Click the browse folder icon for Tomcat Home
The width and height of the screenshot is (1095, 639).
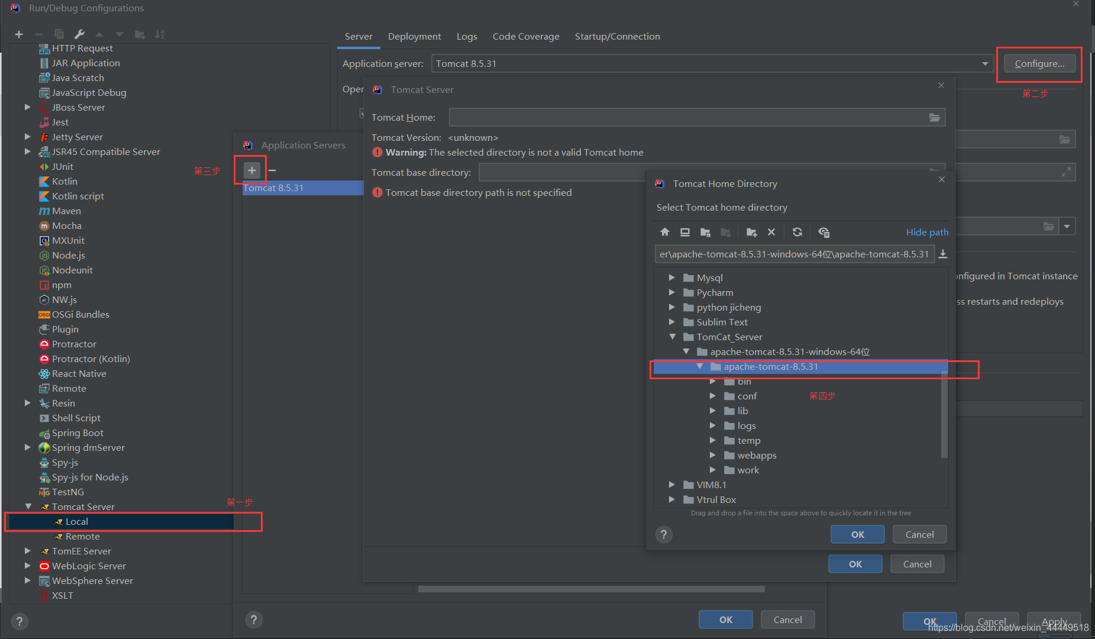935,118
